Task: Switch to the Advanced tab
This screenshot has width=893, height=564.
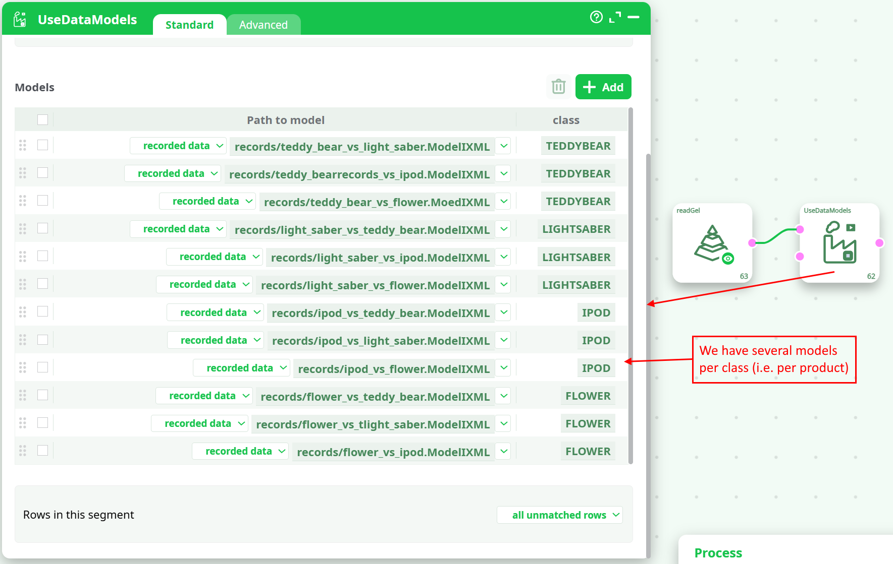Action: coord(263,25)
